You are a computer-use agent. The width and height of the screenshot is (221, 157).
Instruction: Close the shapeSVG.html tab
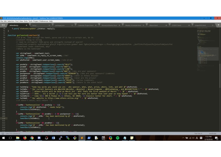tap(213, 25)
